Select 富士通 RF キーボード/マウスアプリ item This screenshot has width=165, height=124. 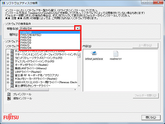pyautogui.click(x=37, y=75)
